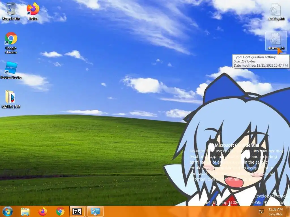The height and width of the screenshot is (217, 290).
Task: Click the 11:38 AM taskbar clock
Action: (276, 211)
